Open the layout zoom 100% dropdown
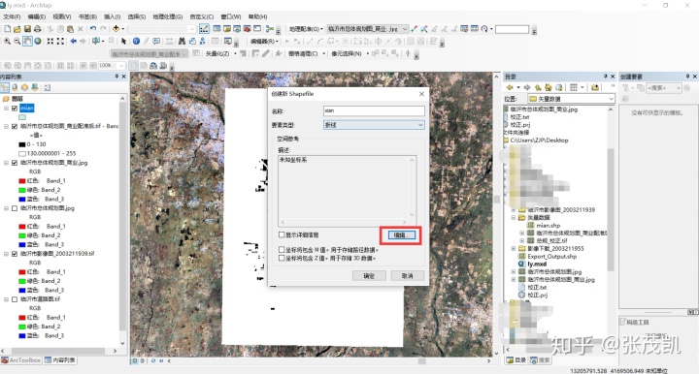The width and height of the screenshot is (699, 374). pyautogui.click(x=112, y=65)
